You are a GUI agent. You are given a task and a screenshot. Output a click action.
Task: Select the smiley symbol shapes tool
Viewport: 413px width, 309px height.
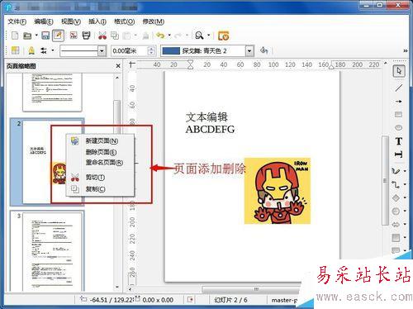[396, 211]
